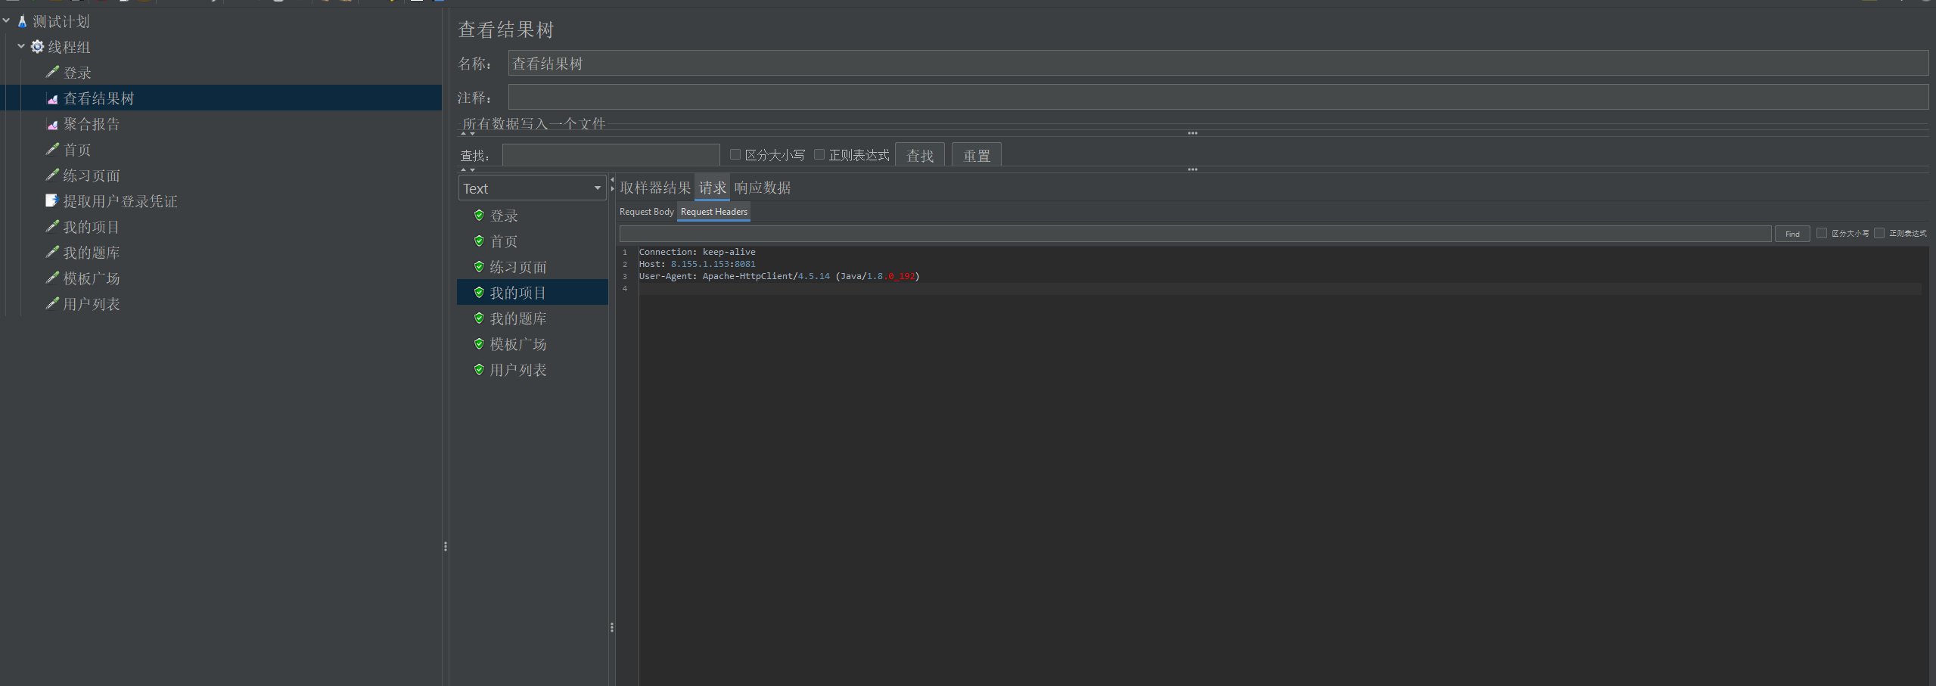Click the flask icon beside 测试计划
This screenshot has width=1936, height=686.
[22, 21]
